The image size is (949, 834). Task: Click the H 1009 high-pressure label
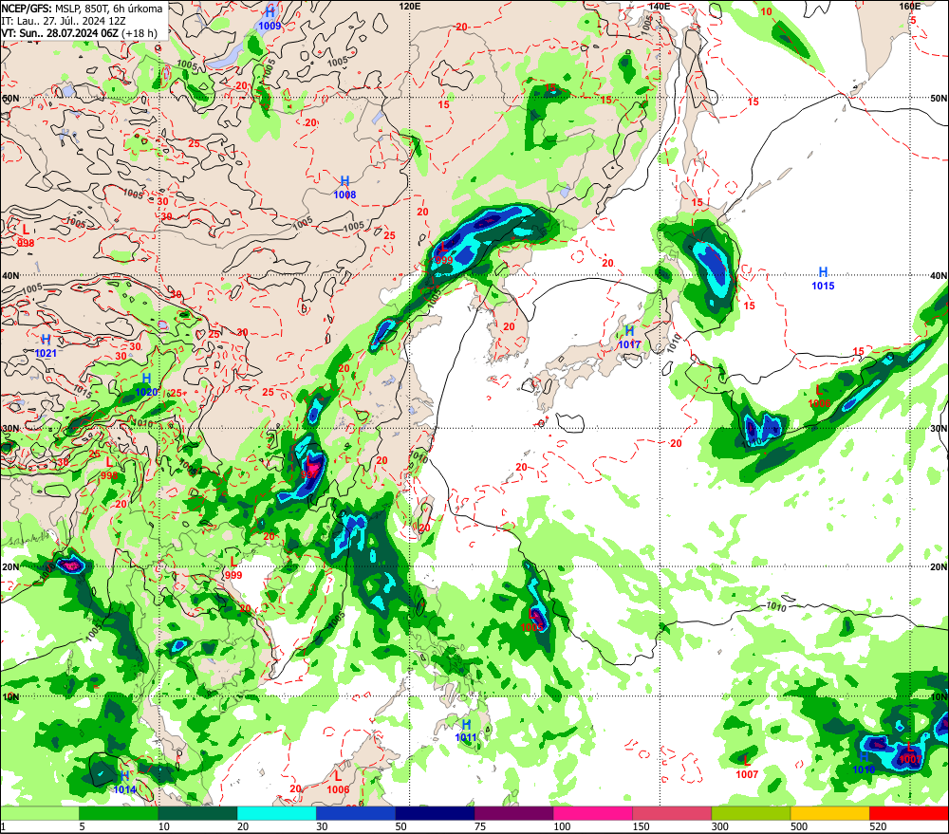[270, 19]
